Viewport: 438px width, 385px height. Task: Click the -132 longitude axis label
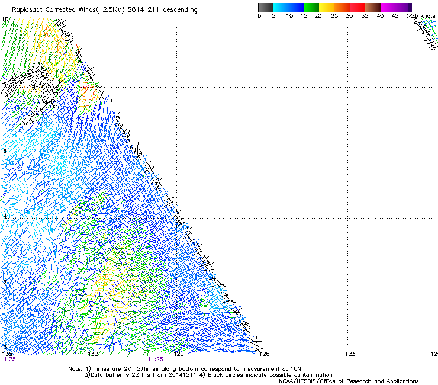(x=91, y=354)
